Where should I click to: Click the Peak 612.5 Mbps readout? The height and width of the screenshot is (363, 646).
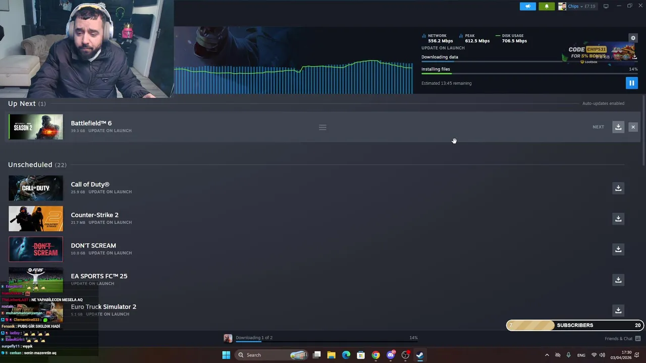click(474, 38)
